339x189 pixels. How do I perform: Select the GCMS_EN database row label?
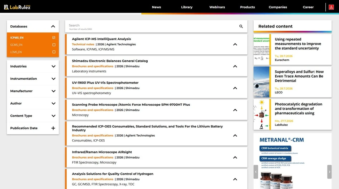tap(16, 45)
